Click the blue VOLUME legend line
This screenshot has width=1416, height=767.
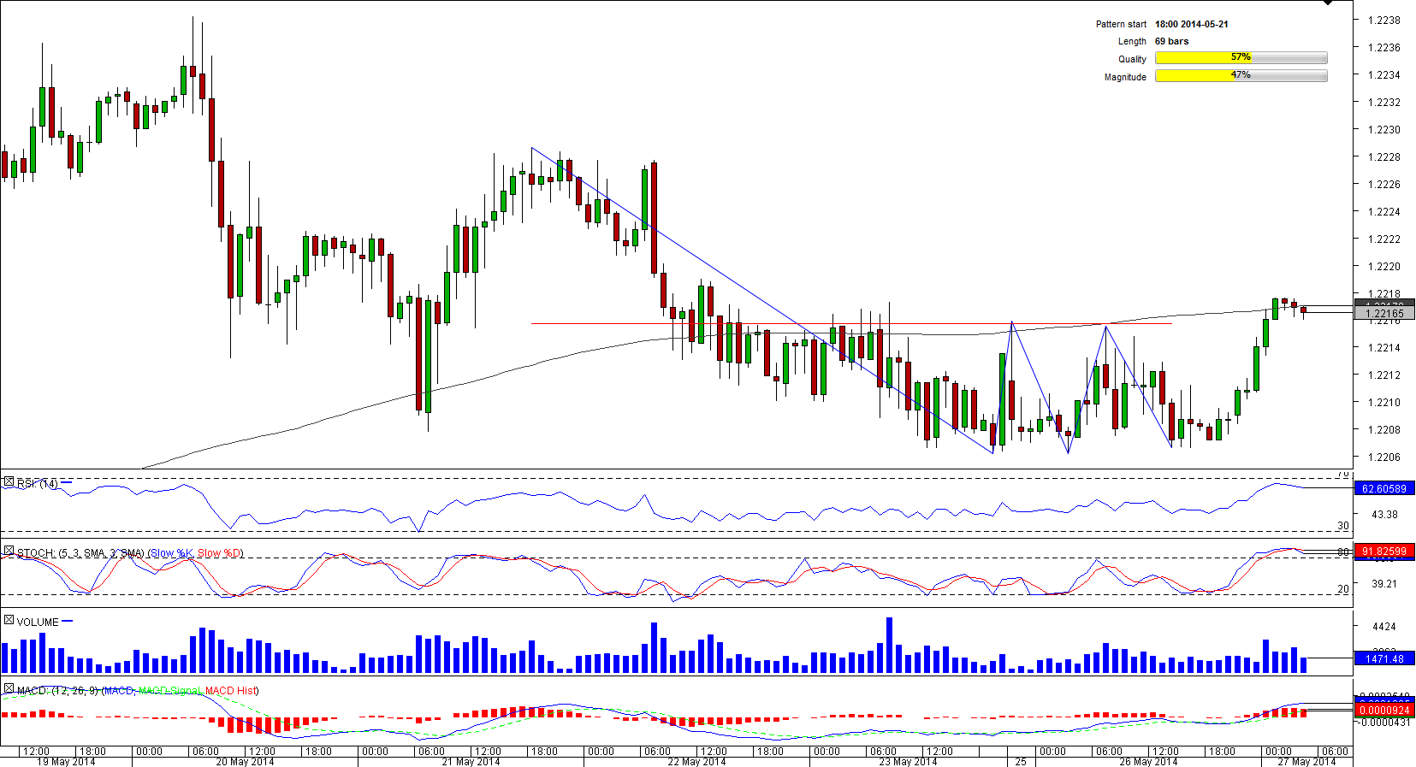[x=68, y=621]
